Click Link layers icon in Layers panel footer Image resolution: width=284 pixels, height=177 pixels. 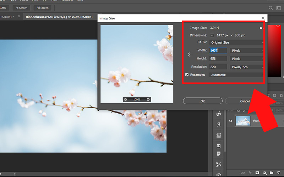tap(243, 173)
